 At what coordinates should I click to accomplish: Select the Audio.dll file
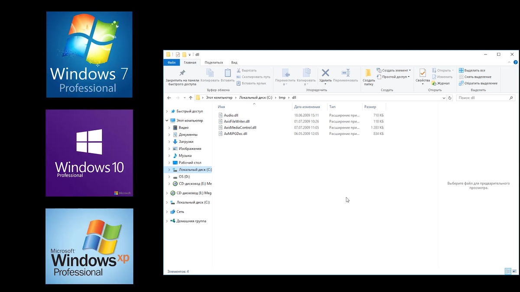[x=231, y=116]
